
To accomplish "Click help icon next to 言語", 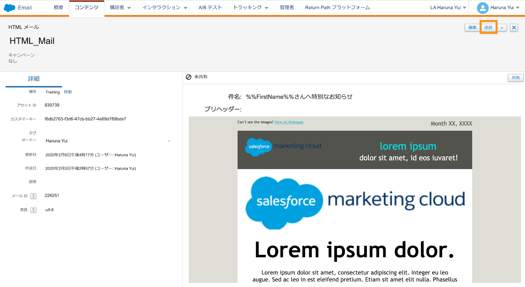I will click(x=33, y=210).
